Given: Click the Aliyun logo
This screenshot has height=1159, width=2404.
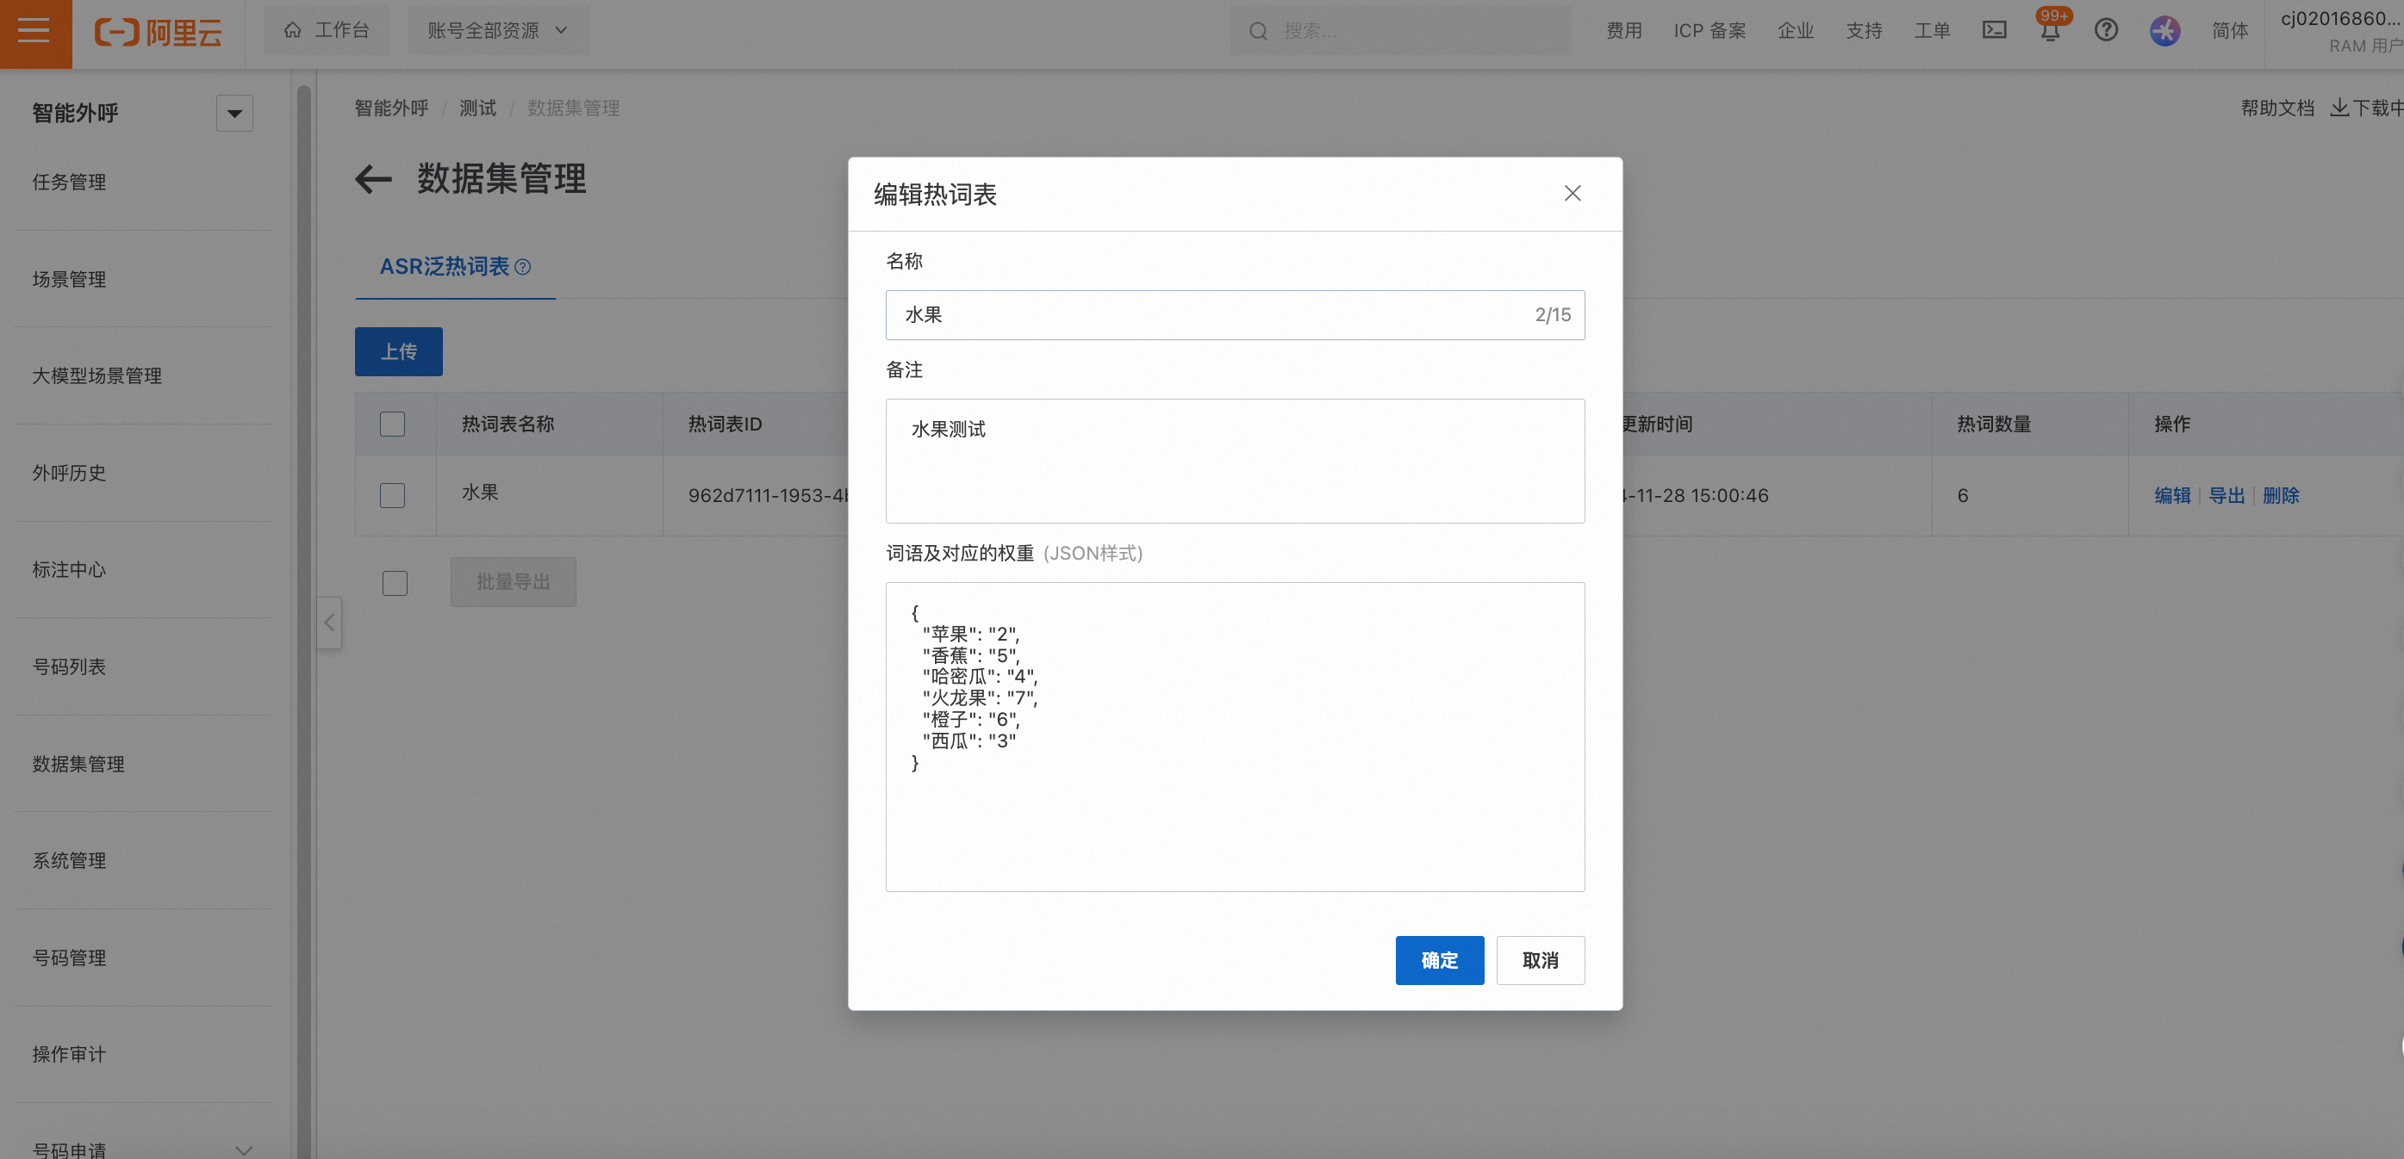Looking at the screenshot, I should pos(158,32).
